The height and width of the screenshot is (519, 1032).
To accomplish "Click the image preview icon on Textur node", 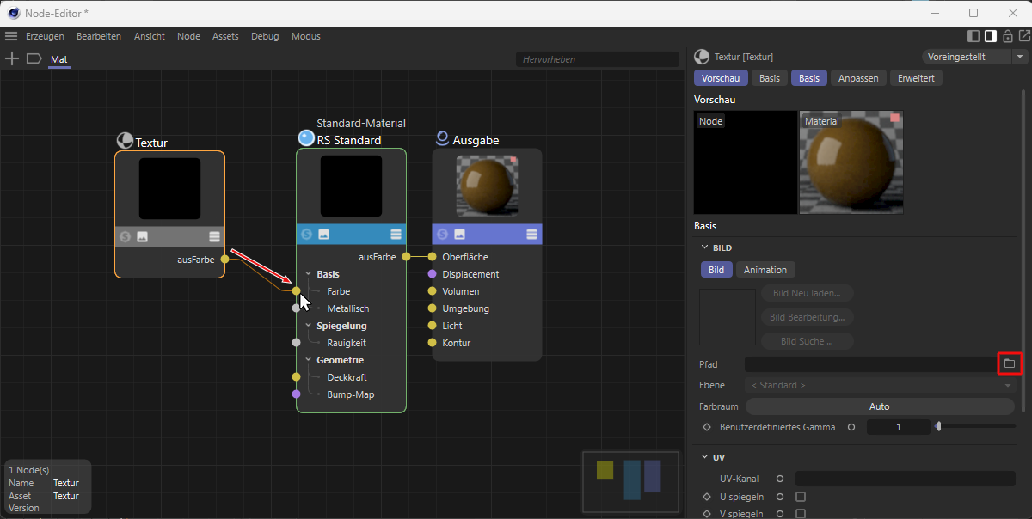I will tap(143, 236).
